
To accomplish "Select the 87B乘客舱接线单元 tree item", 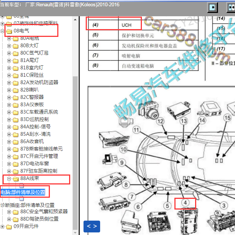I will pos(41,149).
